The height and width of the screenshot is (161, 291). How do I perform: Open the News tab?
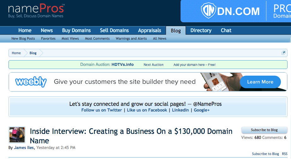coord(47,30)
